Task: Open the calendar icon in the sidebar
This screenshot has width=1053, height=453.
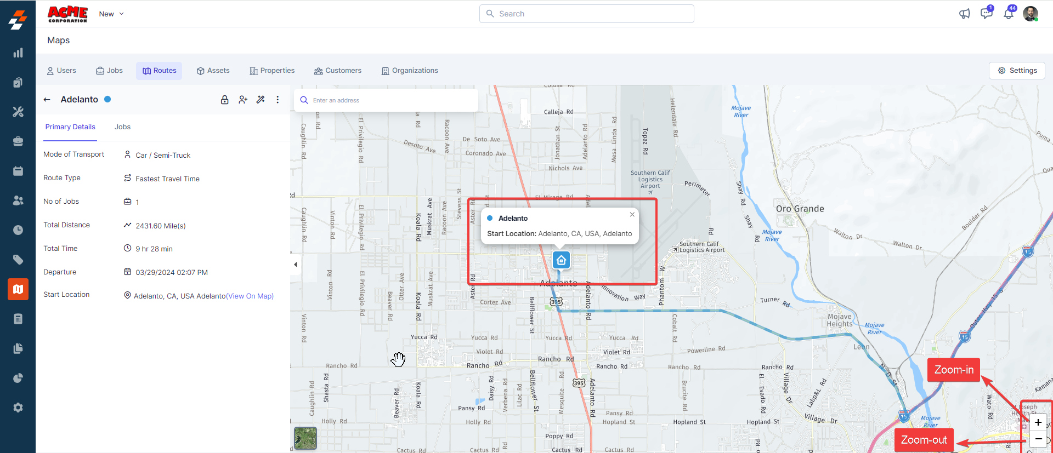Action: [18, 171]
